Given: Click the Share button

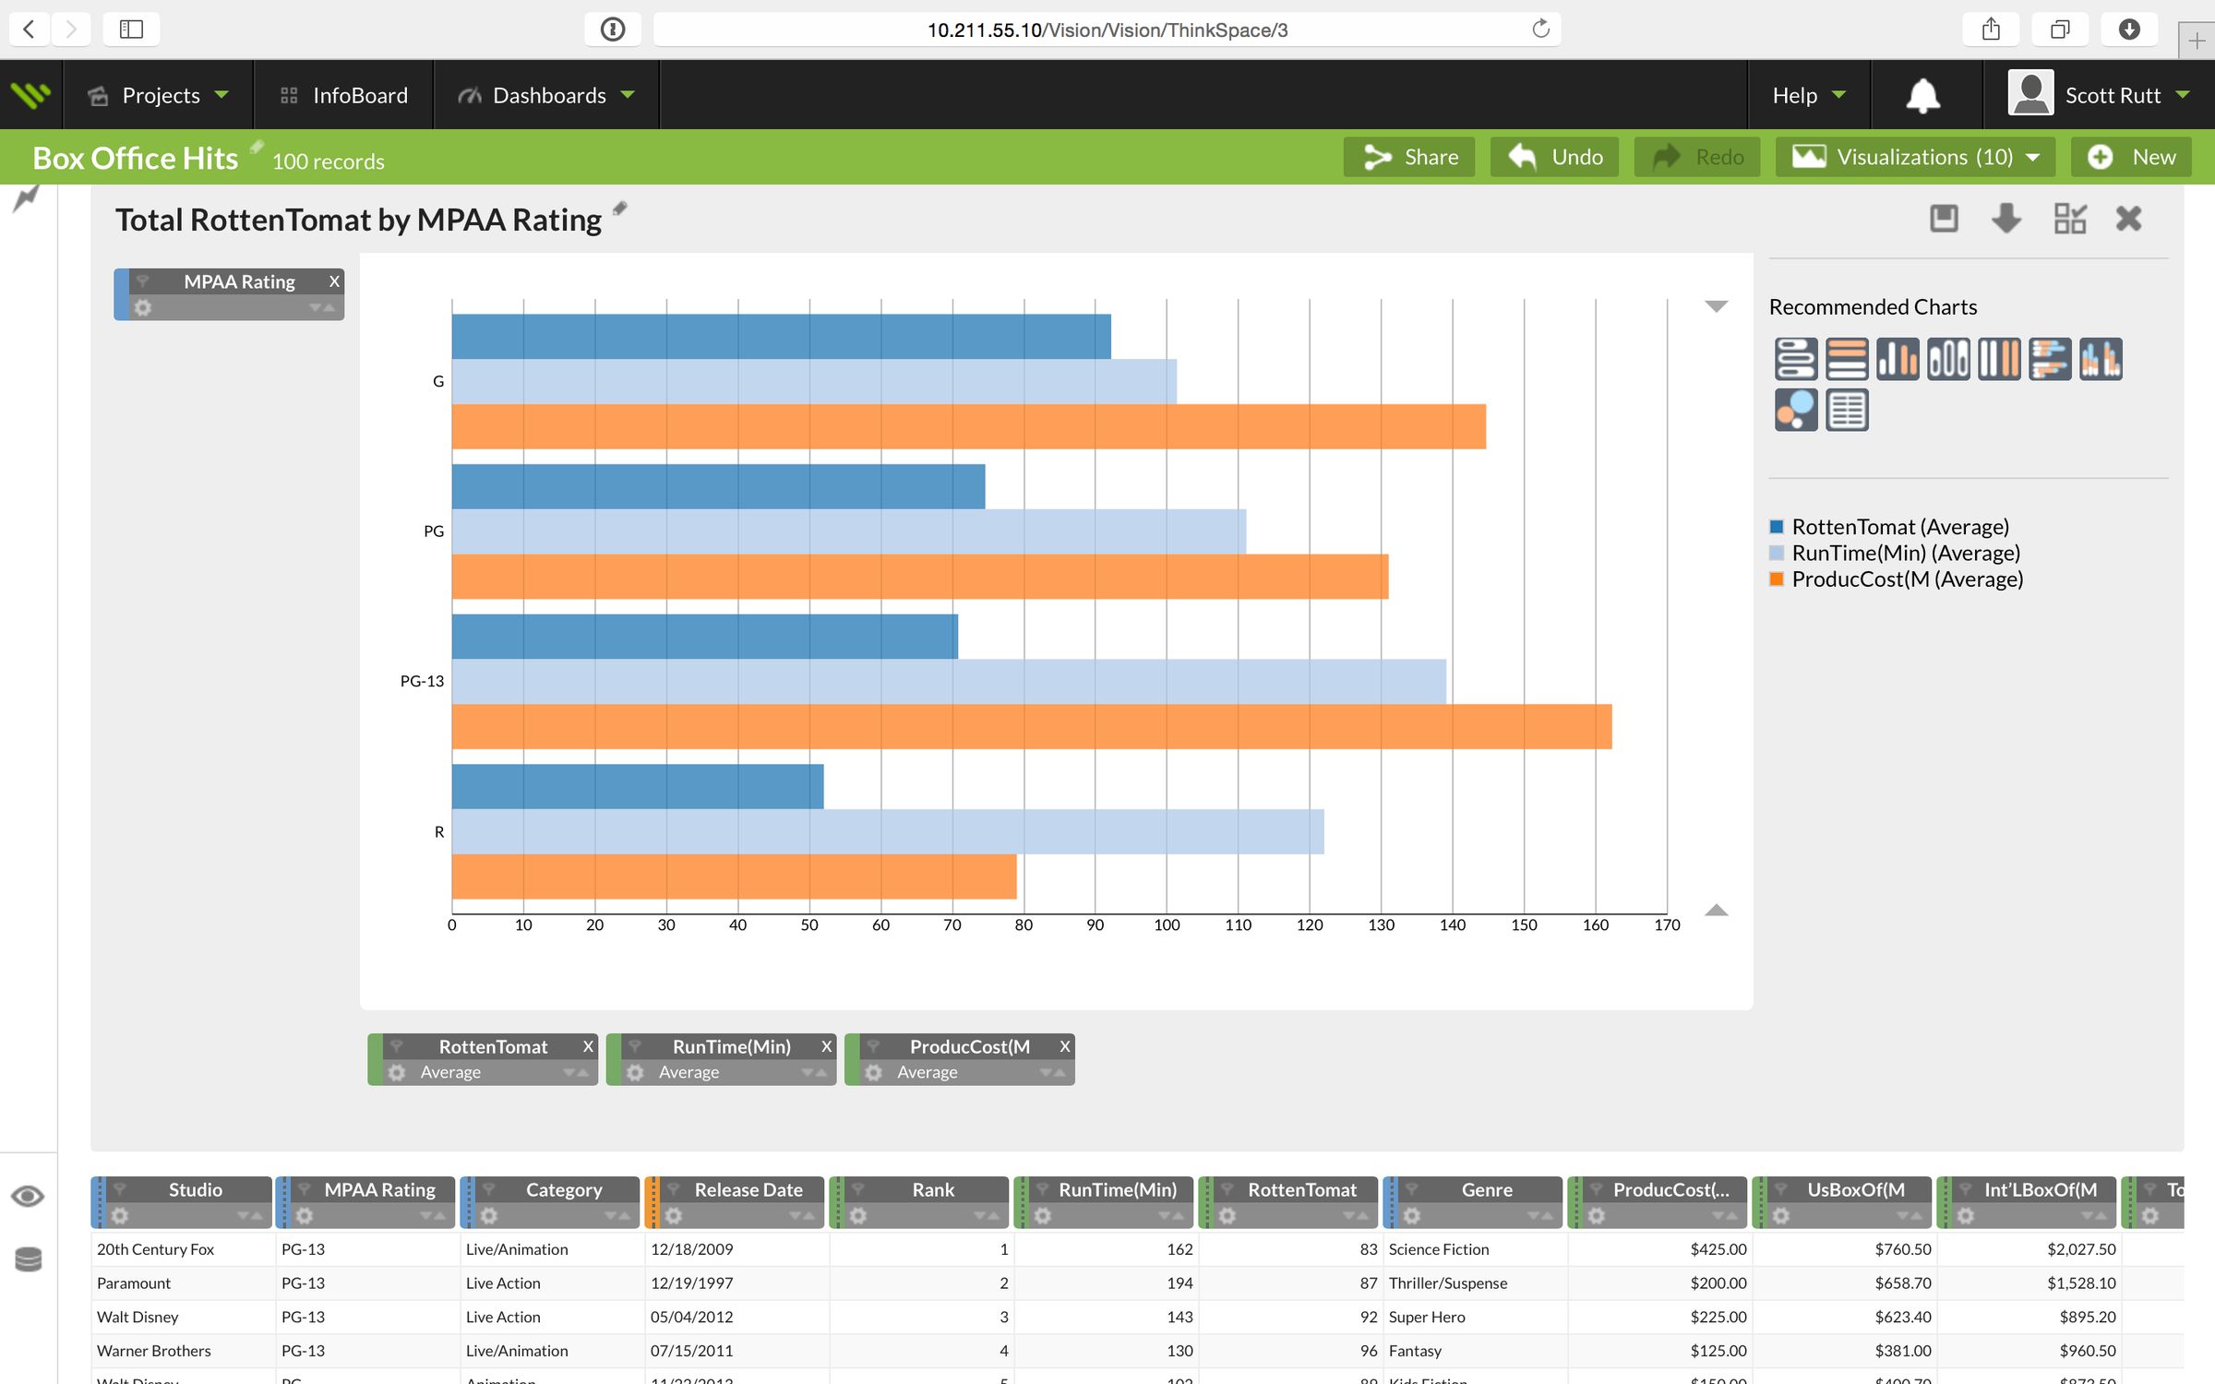Looking at the screenshot, I should click(x=1408, y=157).
